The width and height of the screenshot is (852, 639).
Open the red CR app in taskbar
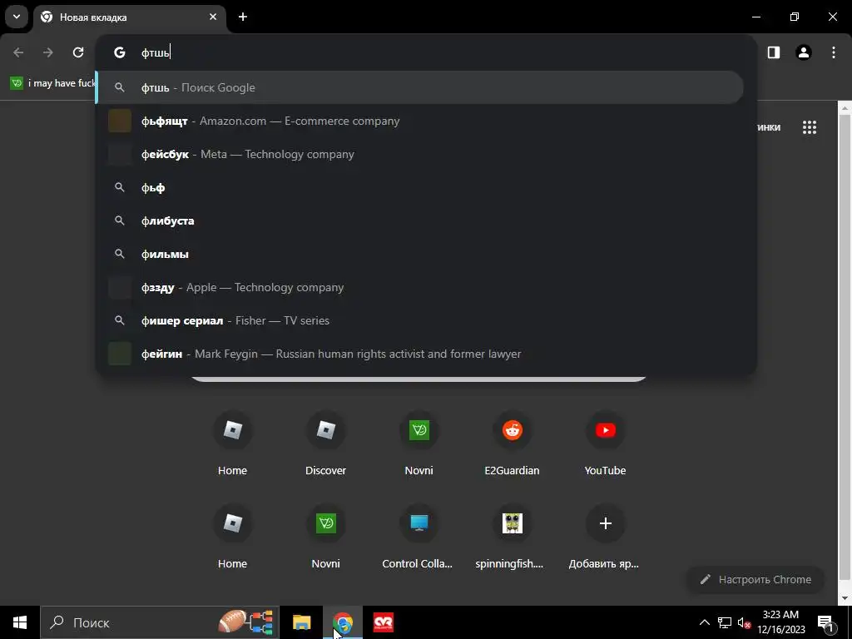pyautogui.click(x=384, y=622)
